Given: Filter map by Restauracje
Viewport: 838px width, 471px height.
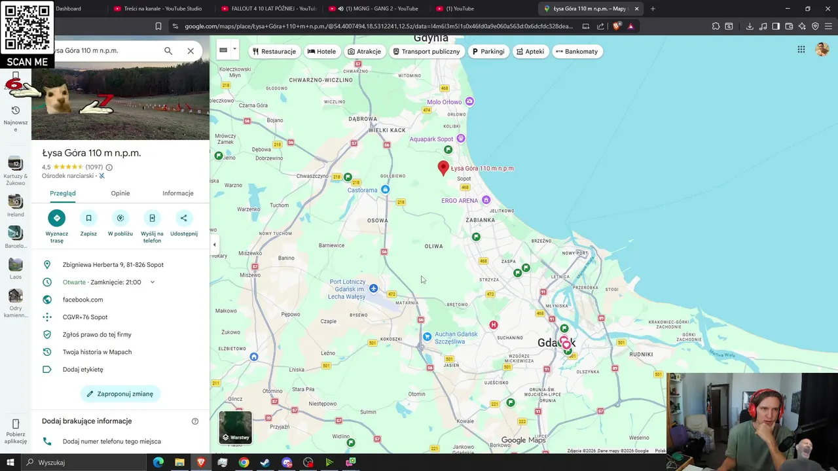Looking at the screenshot, I should pos(274,51).
